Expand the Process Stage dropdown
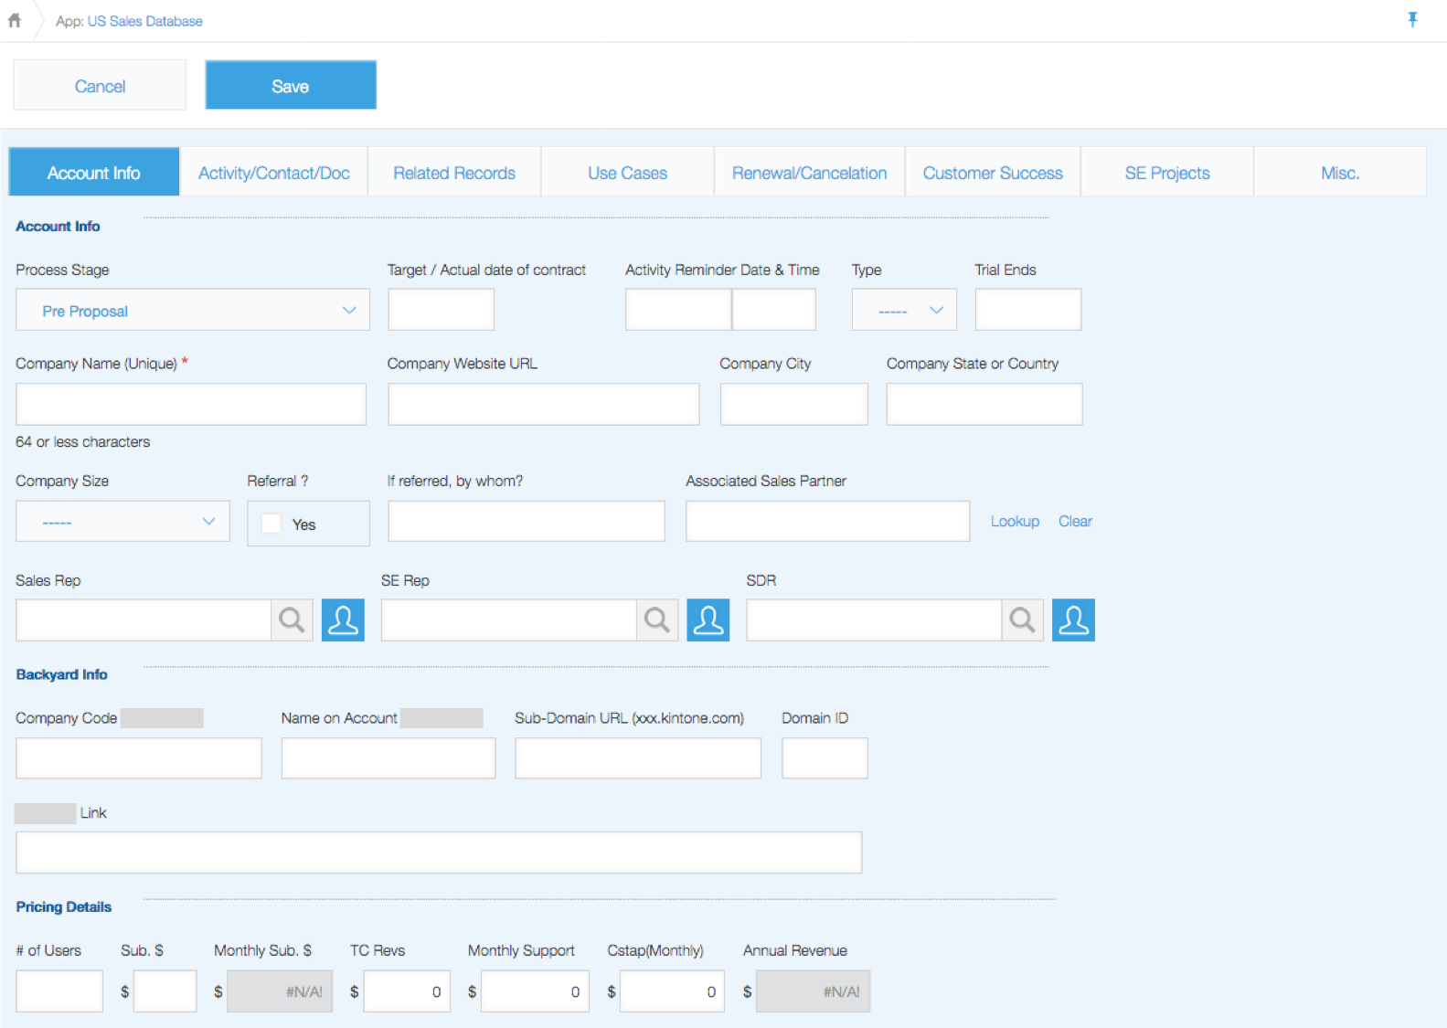 193,311
